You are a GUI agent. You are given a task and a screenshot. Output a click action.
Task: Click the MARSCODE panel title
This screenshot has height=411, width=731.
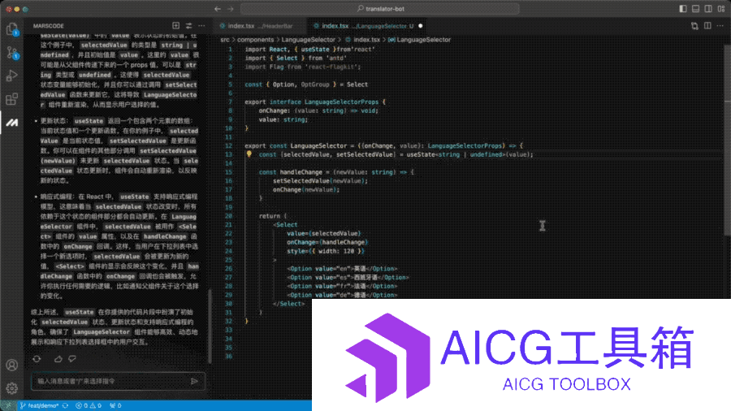[49, 26]
